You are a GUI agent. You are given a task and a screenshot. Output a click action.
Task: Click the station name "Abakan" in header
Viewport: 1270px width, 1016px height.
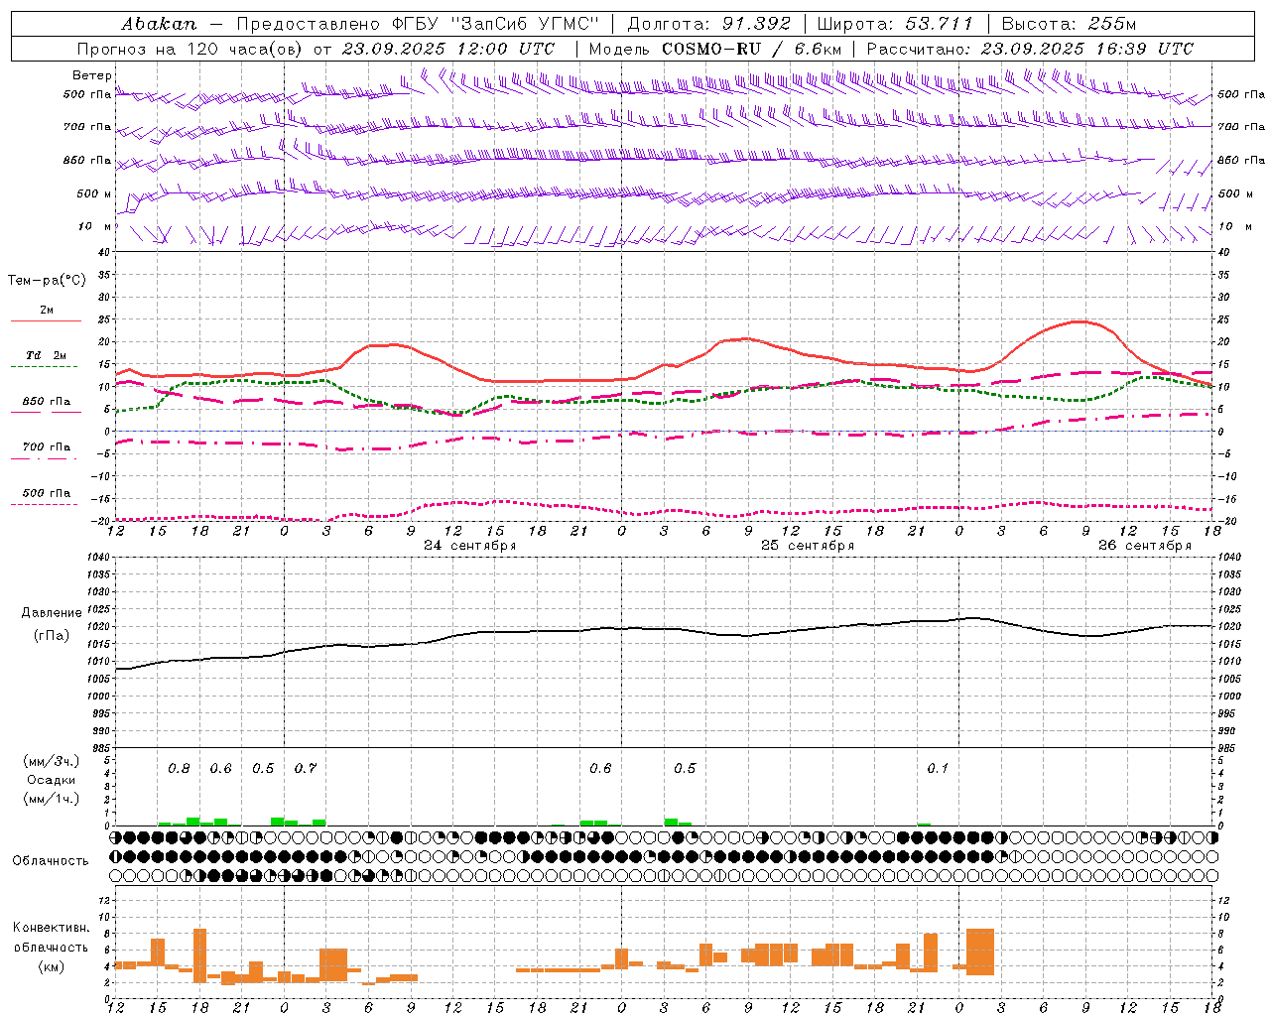[x=160, y=23]
